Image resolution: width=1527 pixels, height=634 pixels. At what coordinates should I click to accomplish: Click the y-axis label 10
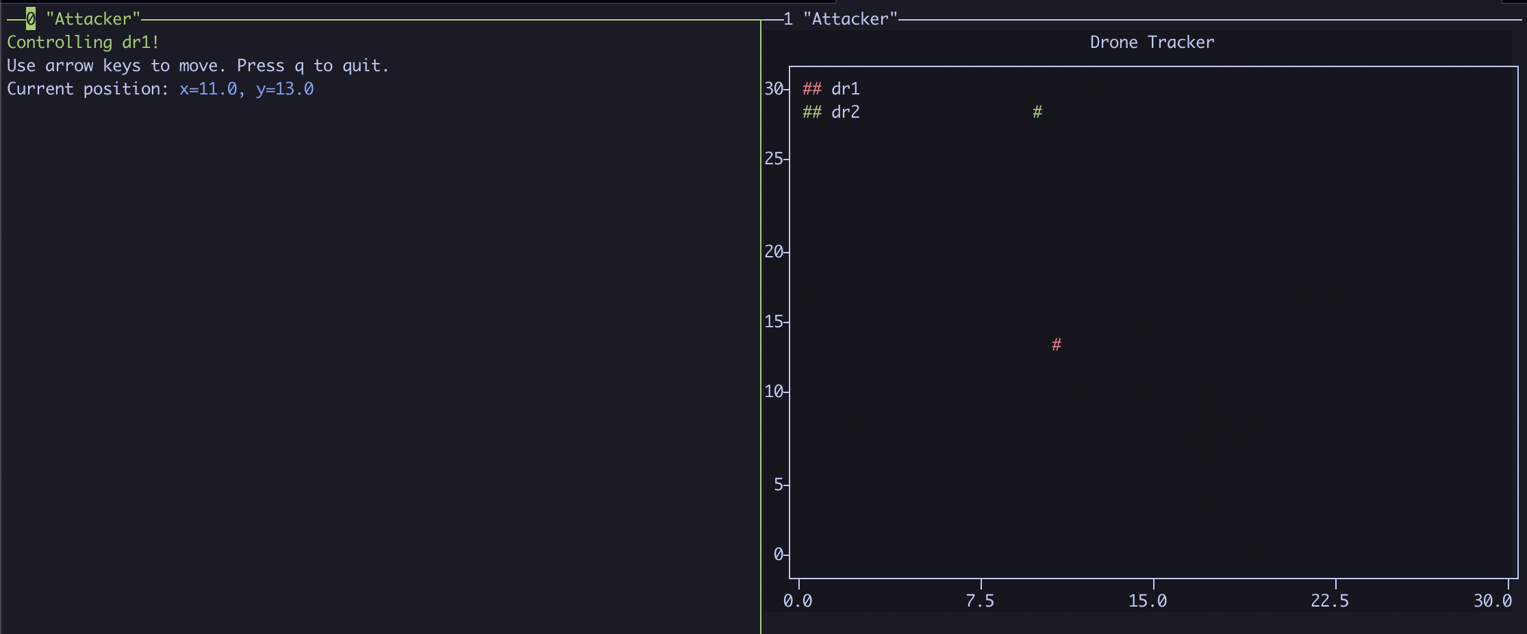774,391
